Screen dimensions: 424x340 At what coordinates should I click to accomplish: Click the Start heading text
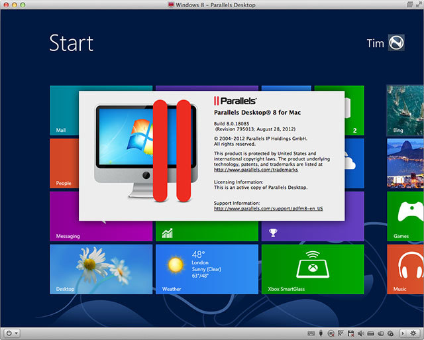[72, 42]
